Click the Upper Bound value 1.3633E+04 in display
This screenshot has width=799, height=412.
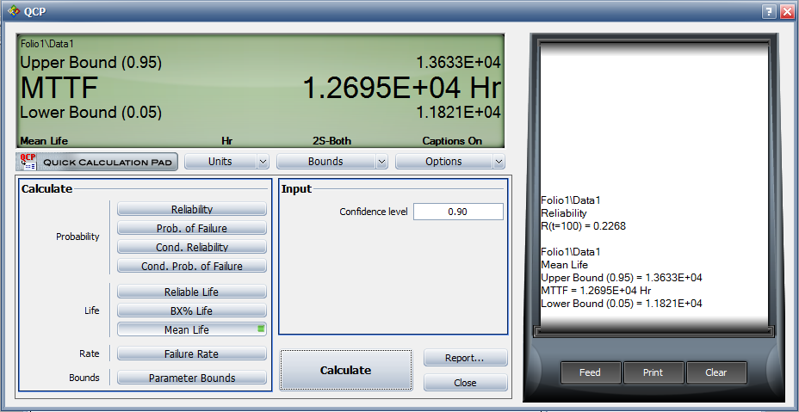click(459, 63)
